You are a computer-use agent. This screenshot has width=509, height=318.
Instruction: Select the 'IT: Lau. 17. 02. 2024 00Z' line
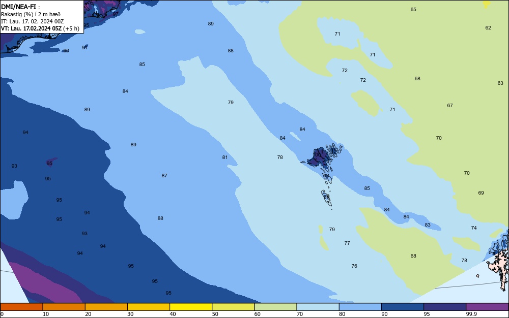point(32,21)
